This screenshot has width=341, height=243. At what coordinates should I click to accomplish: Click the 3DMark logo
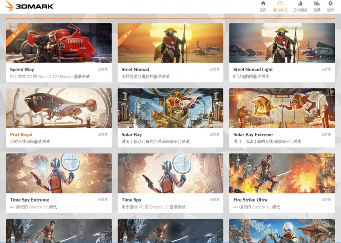(x=29, y=6)
